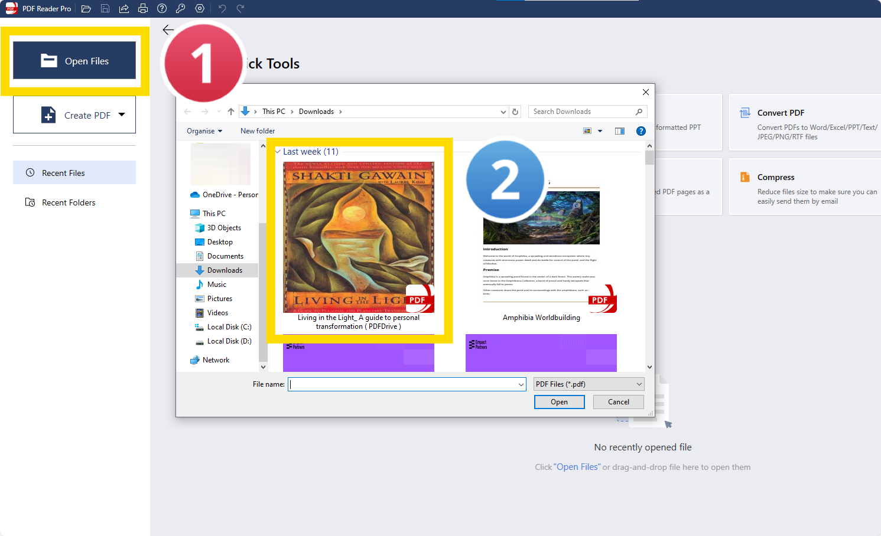Image resolution: width=881 pixels, height=536 pixels.
Task: Collapse the Last week (11) group
Action: 278,152
